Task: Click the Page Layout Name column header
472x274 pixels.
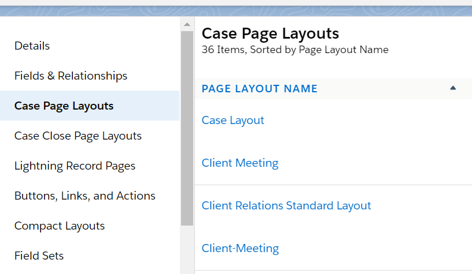Action: click(x=260, y=89)
